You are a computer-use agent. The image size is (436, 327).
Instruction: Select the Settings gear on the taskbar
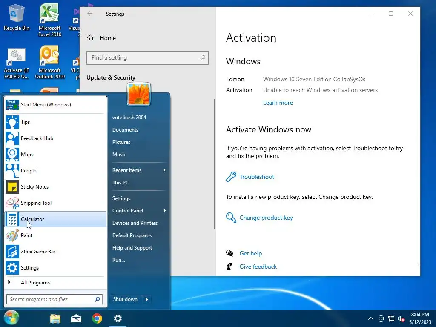tap(118, 318)
